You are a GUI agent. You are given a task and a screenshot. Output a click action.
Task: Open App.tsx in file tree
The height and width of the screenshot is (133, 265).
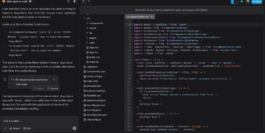pyautogui.click(x=94, y=52)
